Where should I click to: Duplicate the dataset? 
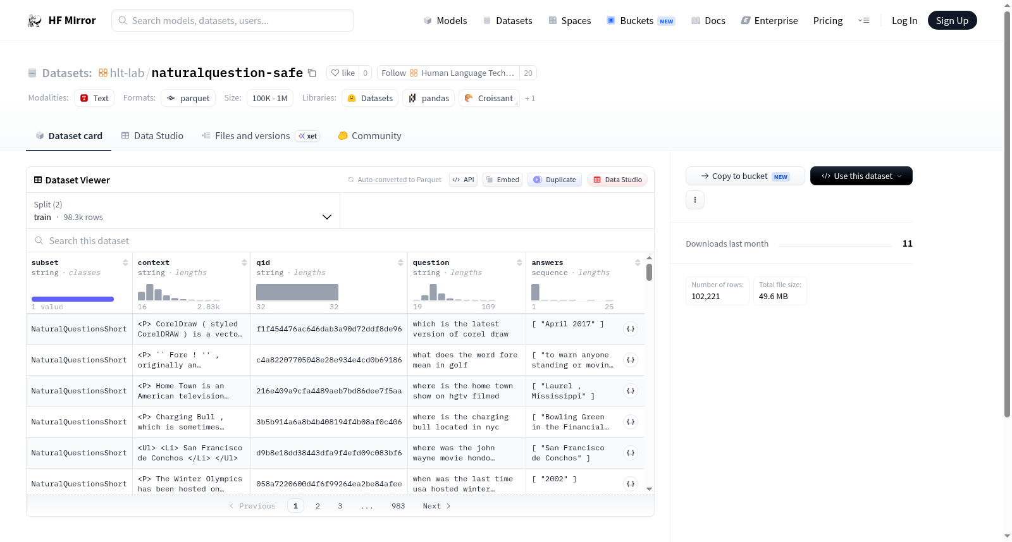555,180
